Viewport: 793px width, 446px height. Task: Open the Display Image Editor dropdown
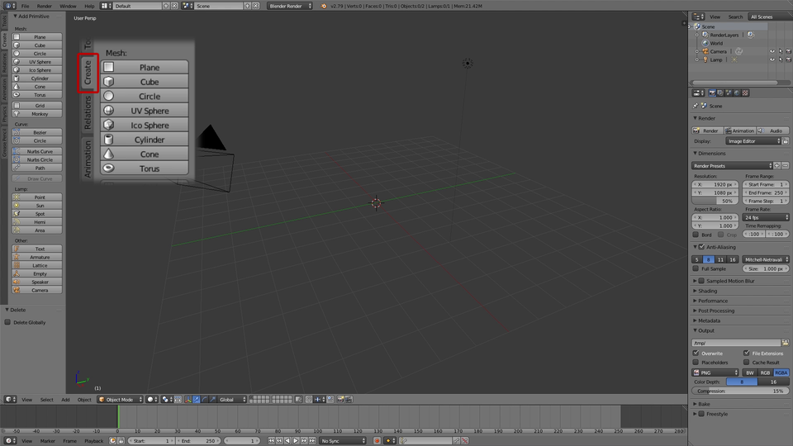(x=753, y=141)
